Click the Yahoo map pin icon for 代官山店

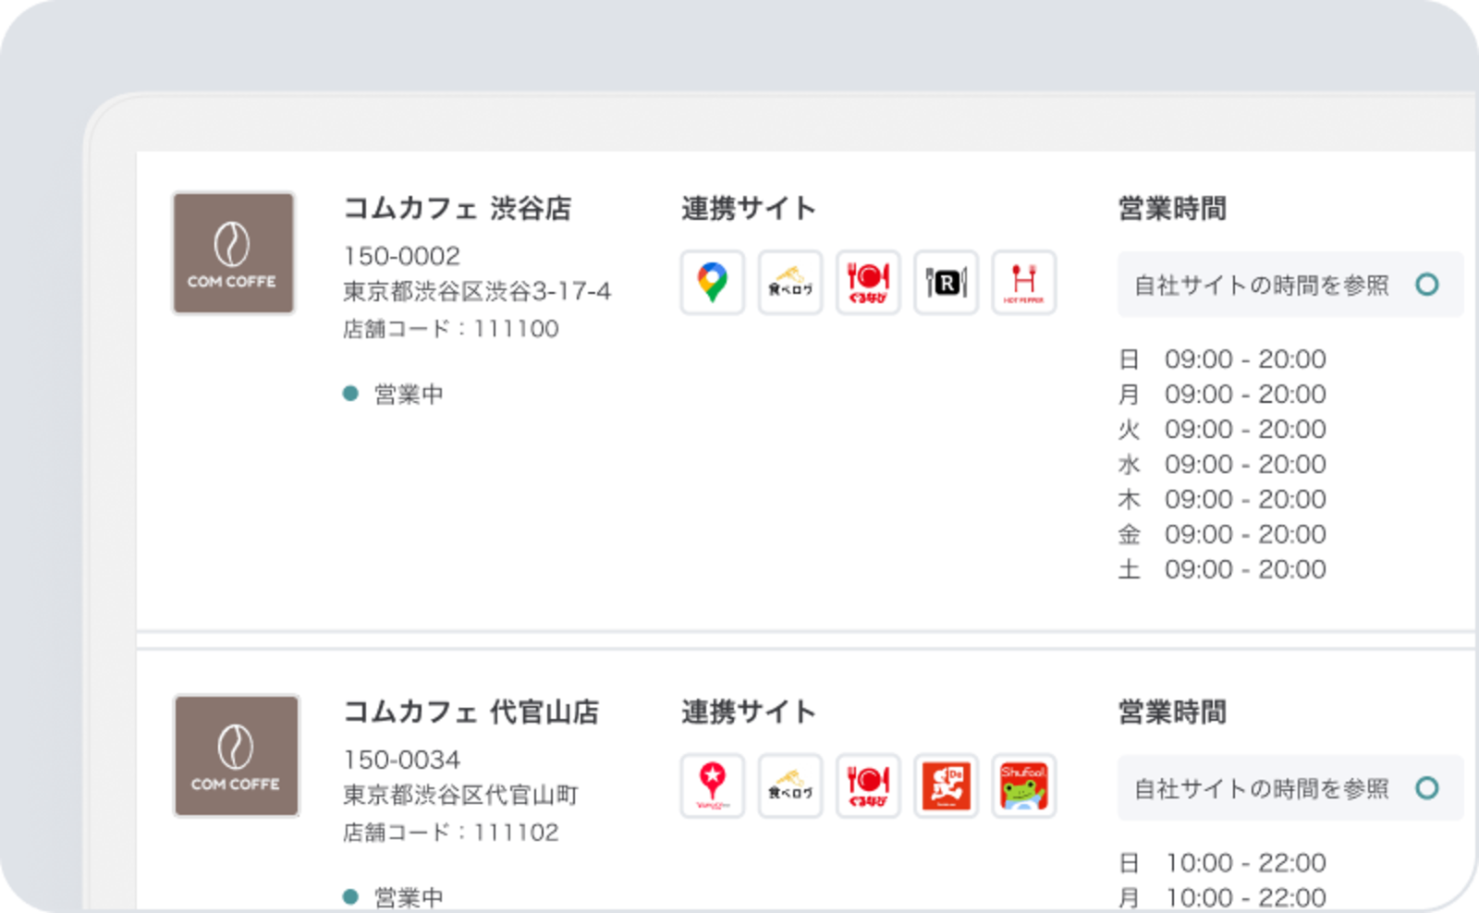(x=712, y=785)
